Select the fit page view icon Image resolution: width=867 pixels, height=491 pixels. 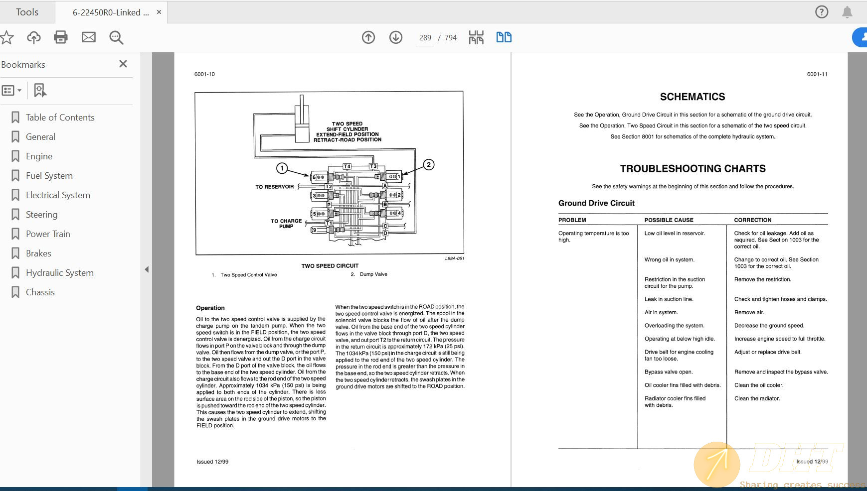coord(476,37)
